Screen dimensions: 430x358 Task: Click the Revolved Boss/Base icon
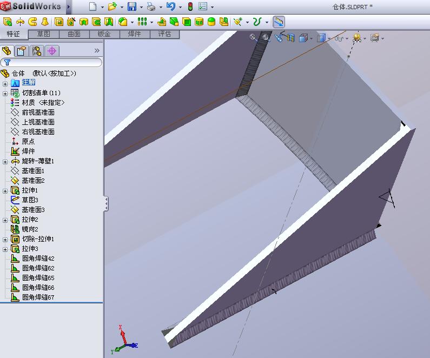pos(20,22)
